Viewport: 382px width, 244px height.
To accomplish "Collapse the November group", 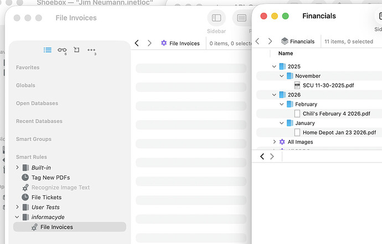I will (x=282, y=76).
